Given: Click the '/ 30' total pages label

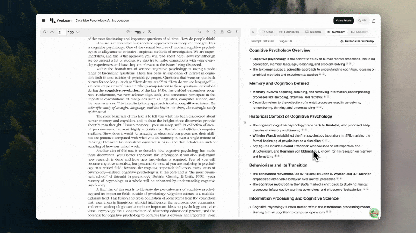Looking at the screenshot, I should pos(71,32).
